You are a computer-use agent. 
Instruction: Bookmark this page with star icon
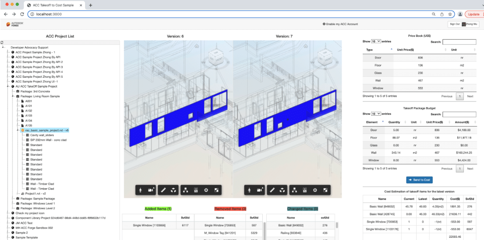point(450,14)
